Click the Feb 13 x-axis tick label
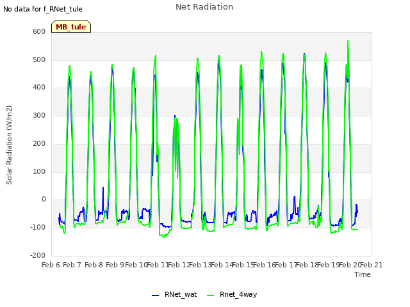The width and height of the screenshot is (410, 307). (201, 265)
